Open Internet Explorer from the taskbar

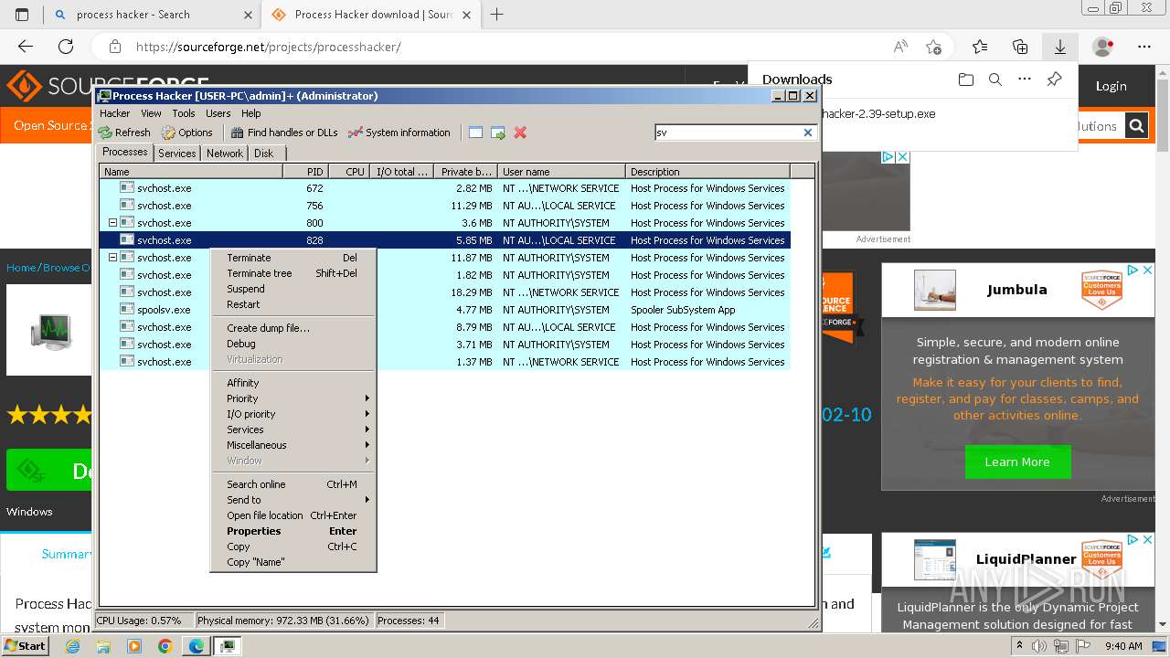72,646
